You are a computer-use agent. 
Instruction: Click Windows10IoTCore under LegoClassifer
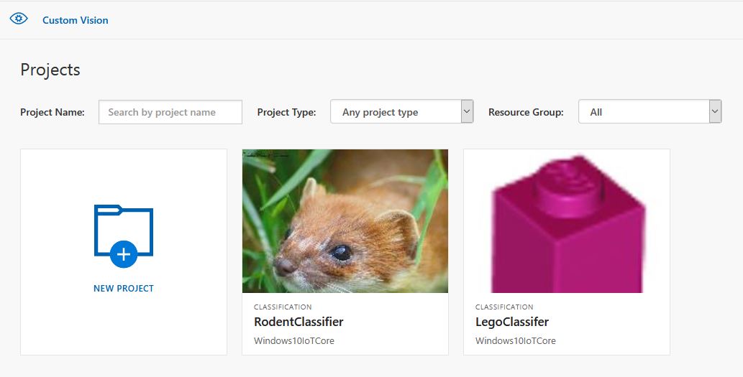click(516, 340)
